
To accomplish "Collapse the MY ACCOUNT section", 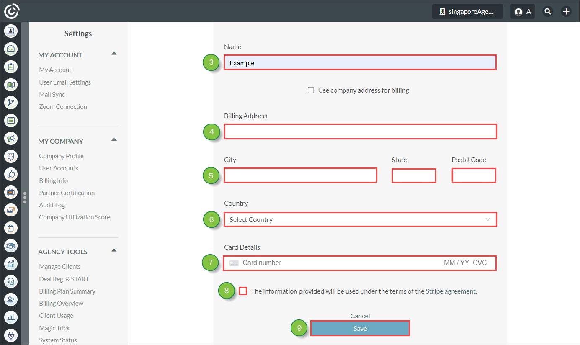I will click(113, 54).
